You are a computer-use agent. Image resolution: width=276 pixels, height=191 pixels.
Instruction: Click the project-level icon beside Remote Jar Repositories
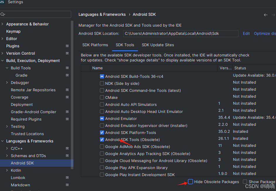click(x=67, y=90)
